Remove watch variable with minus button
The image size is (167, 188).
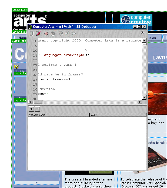tap(37, 109)
